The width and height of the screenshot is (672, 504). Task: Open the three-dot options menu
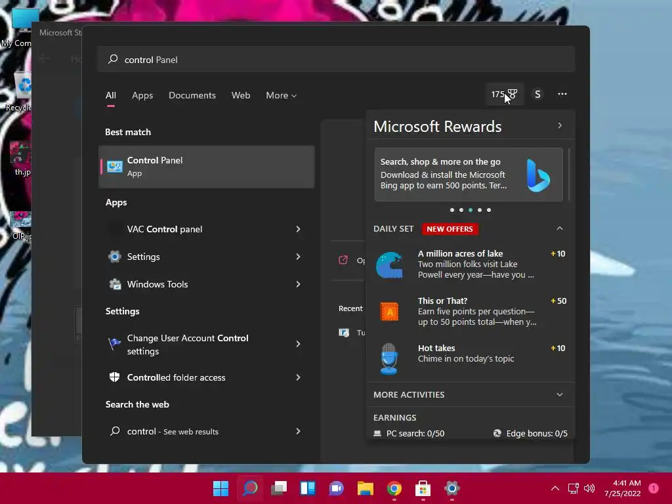pyautogui.click(x=562, y=94)
